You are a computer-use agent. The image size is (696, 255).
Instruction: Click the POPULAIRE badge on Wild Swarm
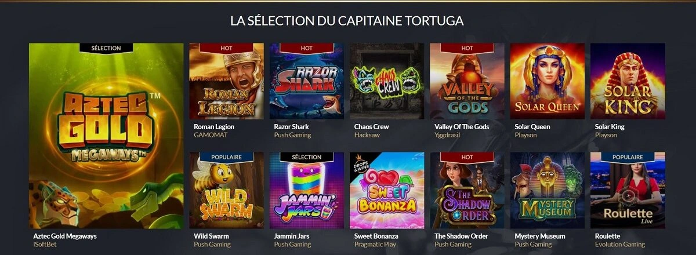[x=227, y=157]
